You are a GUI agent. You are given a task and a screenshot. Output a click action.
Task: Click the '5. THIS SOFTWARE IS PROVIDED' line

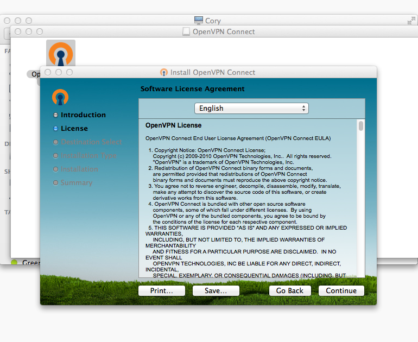click(x=248, y=228)
